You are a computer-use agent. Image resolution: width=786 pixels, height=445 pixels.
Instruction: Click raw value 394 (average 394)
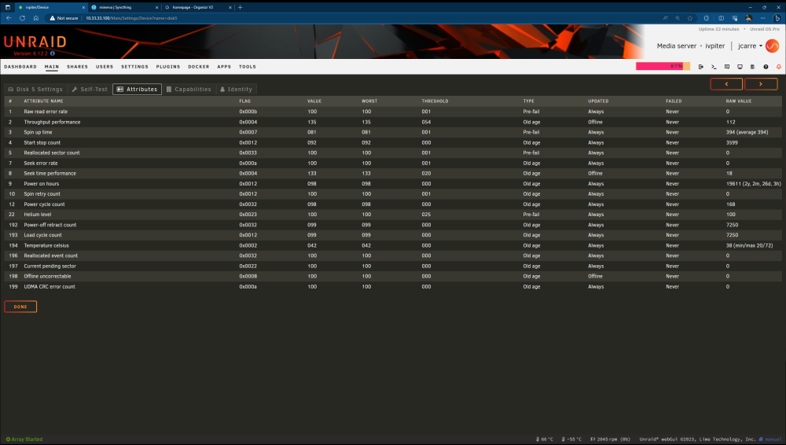pyautogui.click(x=747, y=132)
